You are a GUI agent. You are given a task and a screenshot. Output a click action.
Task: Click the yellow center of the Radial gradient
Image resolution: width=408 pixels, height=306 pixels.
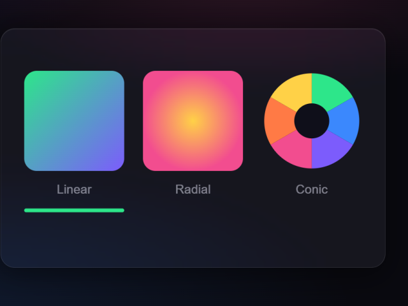click(x=193, y=120)
